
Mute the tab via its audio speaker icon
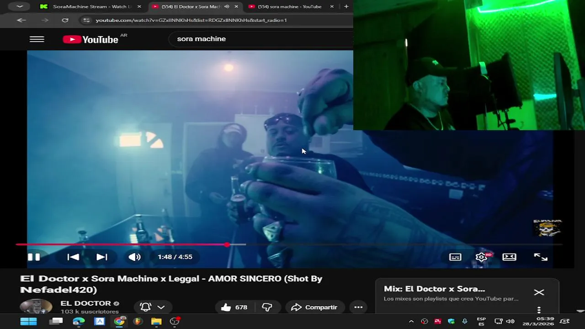(x=227, y=6)
